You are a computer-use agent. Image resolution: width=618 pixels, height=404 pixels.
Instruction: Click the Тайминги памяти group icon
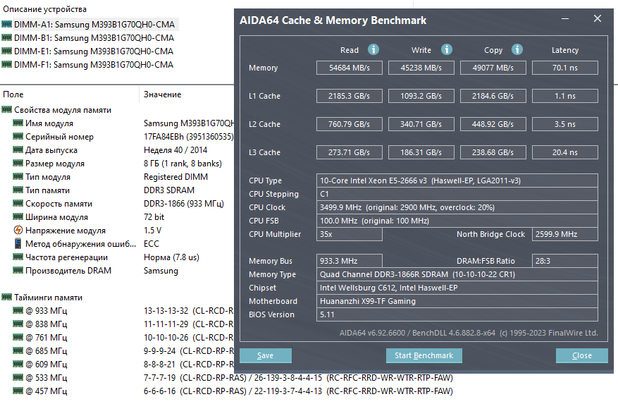coord(7,297)
